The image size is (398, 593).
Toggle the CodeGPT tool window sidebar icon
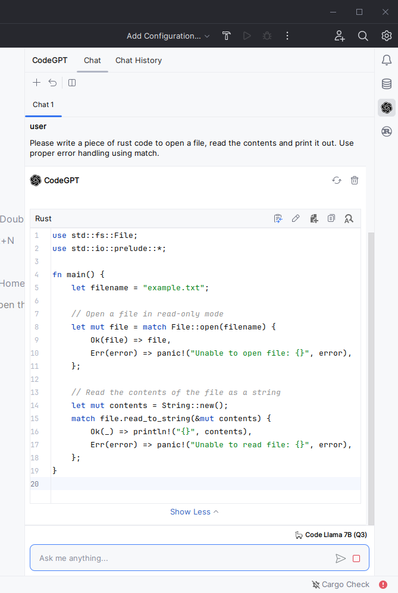point(387,108)
